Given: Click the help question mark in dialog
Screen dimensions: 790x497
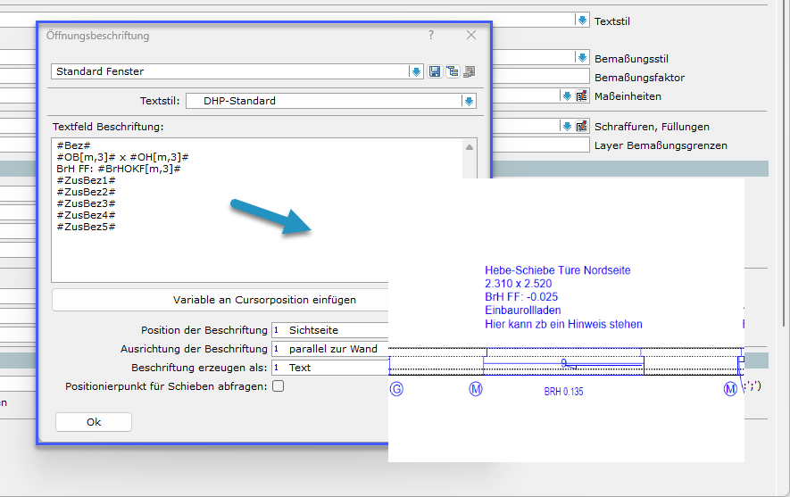Looking at the screenshot, I should click(431, 35).
